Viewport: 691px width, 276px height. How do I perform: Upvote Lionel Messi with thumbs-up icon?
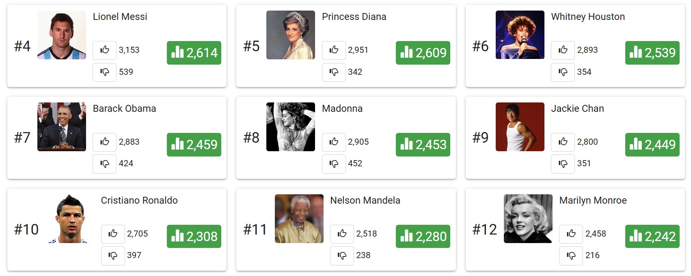(105, 50)
